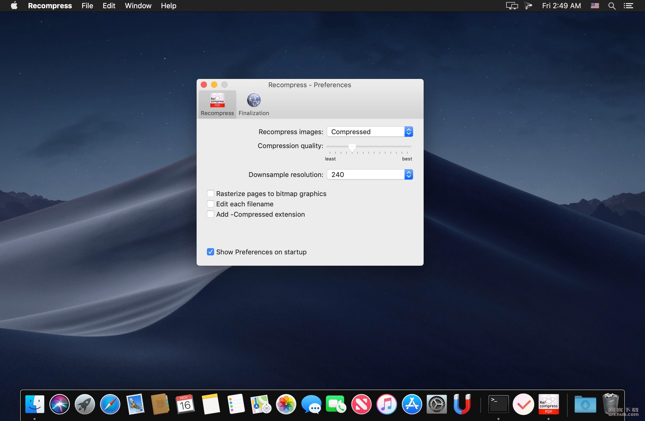Open System Preferences gear in Dock
Screen dimensions: 645x421
pyautogui.click(x=437, y=404)
